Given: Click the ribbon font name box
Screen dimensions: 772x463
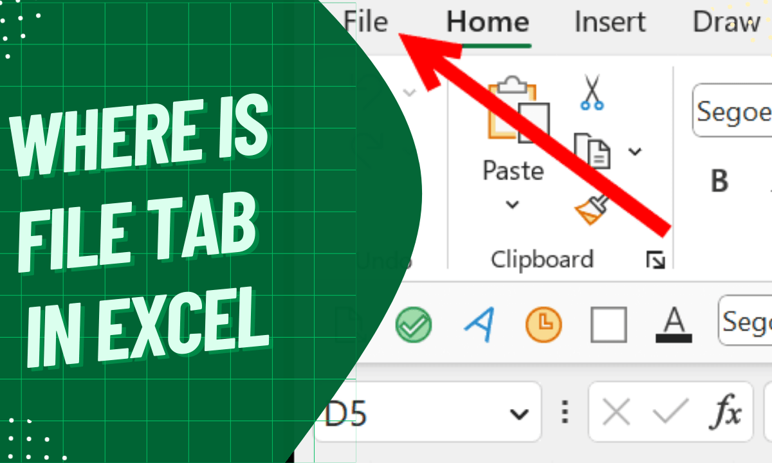Looking at the screenshot, I should [732, 111].
